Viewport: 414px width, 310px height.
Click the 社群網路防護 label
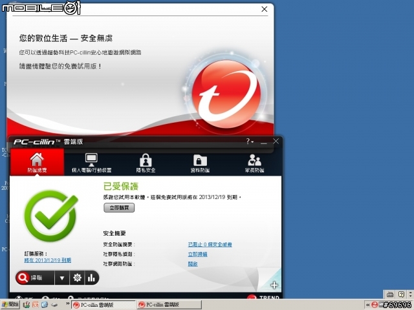[119, 264]
